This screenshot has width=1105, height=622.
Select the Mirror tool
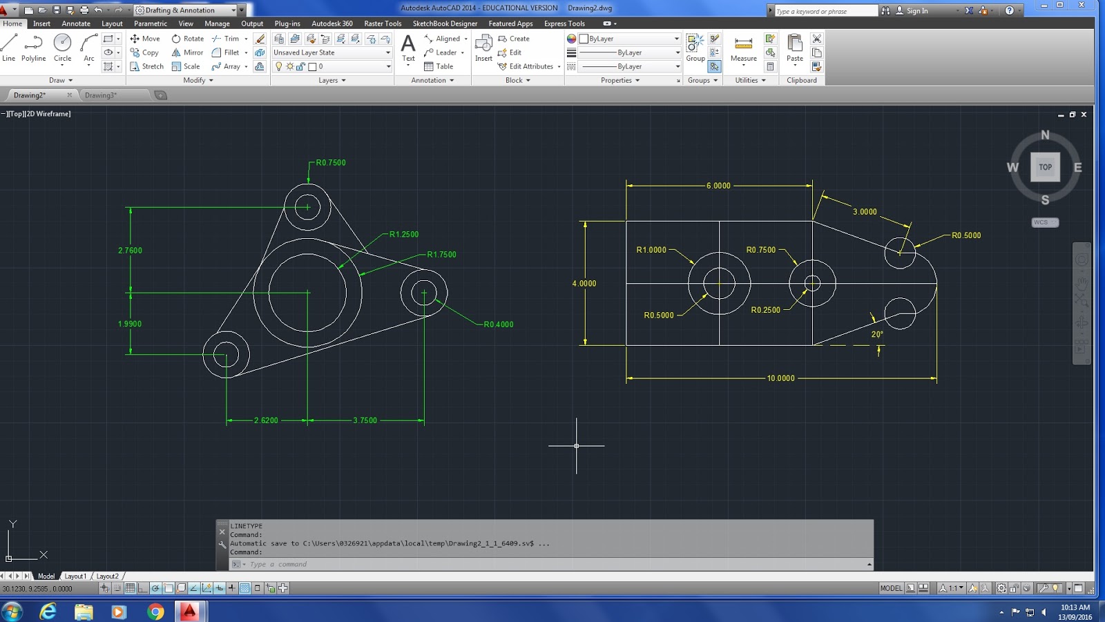pyautogui.click(x=187, y=52)
